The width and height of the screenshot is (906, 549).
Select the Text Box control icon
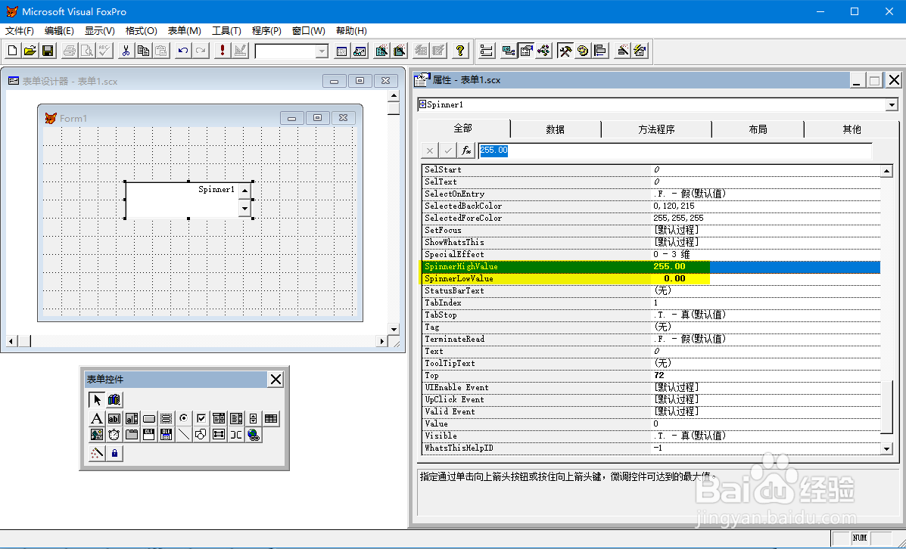pos(114,418)
